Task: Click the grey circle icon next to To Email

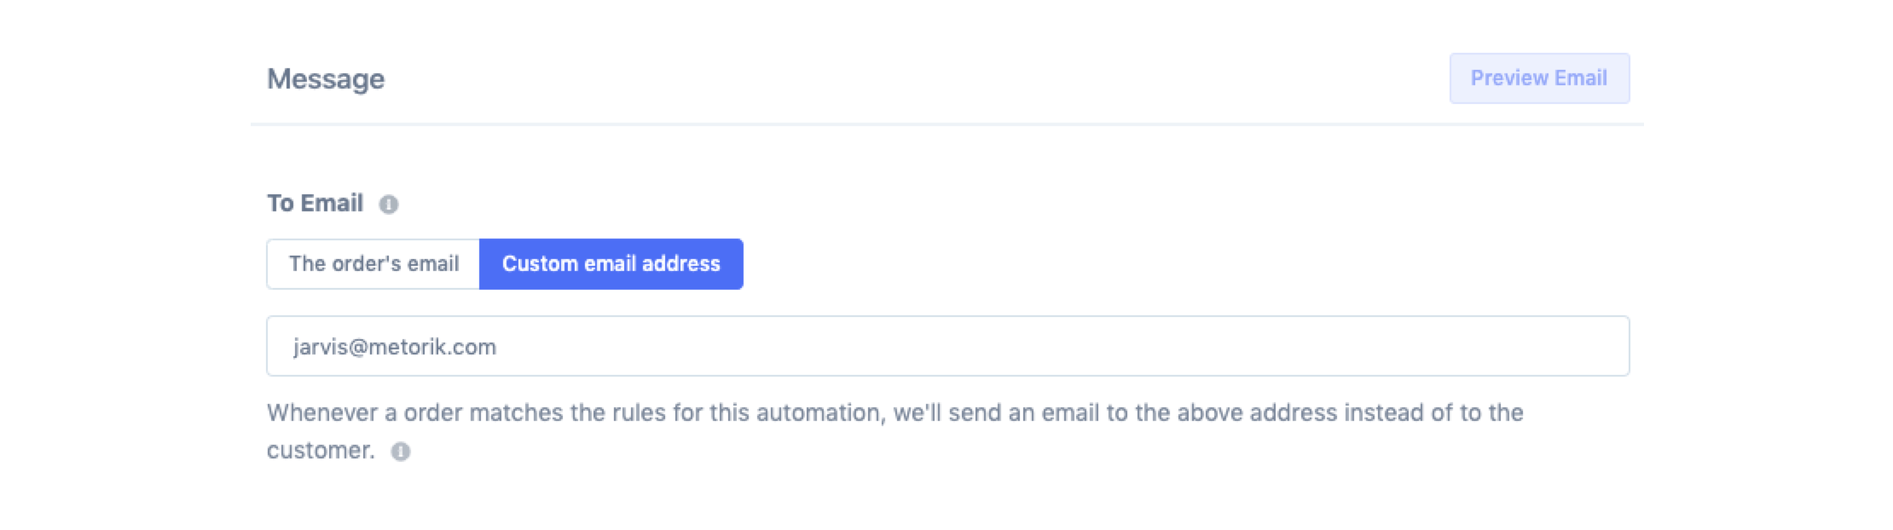Action: pyautogui.click(x=389, y=205)
